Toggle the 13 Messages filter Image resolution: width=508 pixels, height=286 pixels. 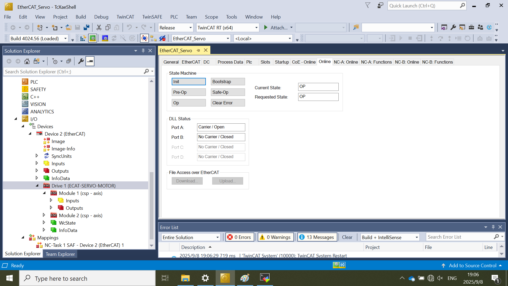click(317, 237)
